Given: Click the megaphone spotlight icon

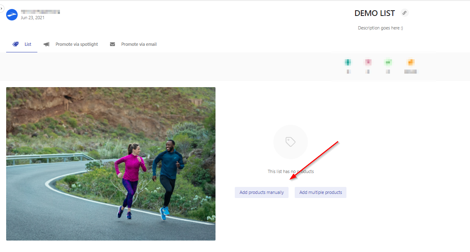Looking at the screenshot, I should [x=46, y=44].
